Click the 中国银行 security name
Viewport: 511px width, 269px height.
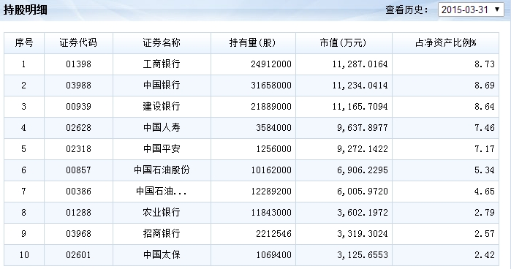[162, 85]
